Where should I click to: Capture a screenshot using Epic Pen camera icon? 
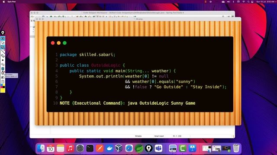(x=3, y=77)
